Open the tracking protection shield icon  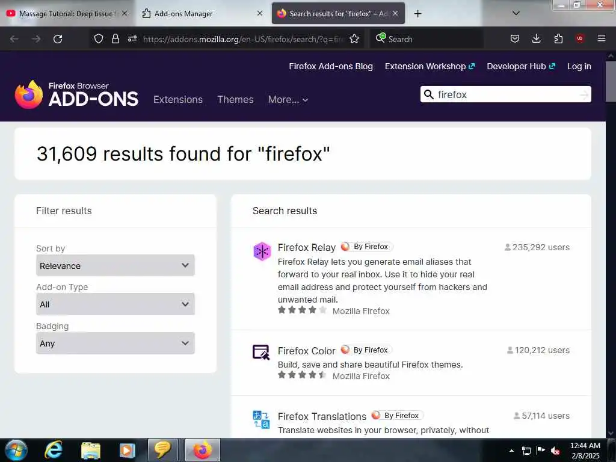tap(99, 38)
